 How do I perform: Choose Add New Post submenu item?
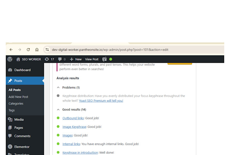[x=18, y=97]
